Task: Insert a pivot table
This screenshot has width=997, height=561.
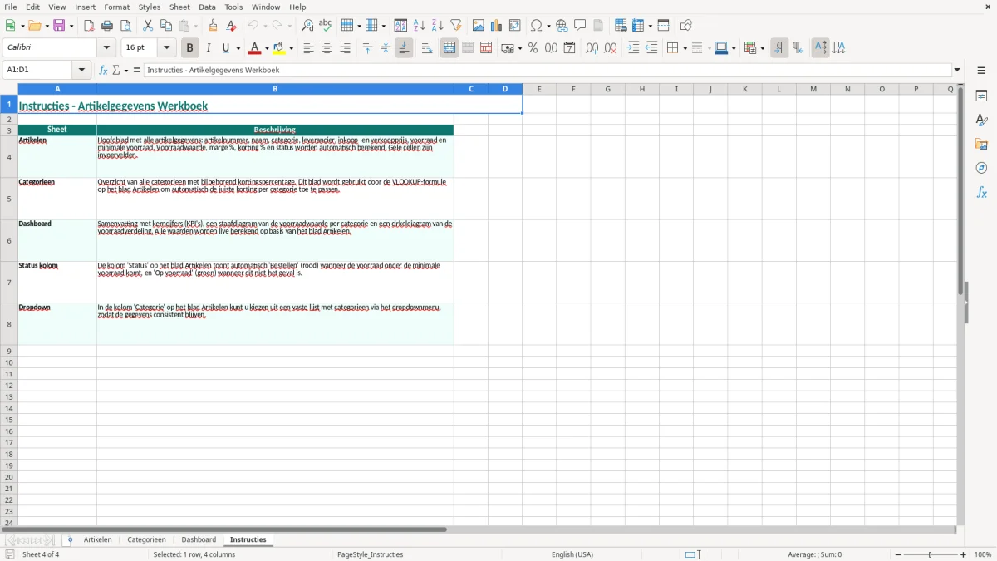Action: coord(515,26)
